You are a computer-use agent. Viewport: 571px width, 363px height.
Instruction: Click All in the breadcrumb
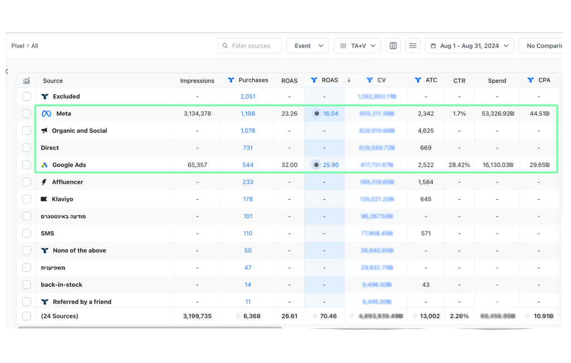pyautogui.click(x=35, y=46)
